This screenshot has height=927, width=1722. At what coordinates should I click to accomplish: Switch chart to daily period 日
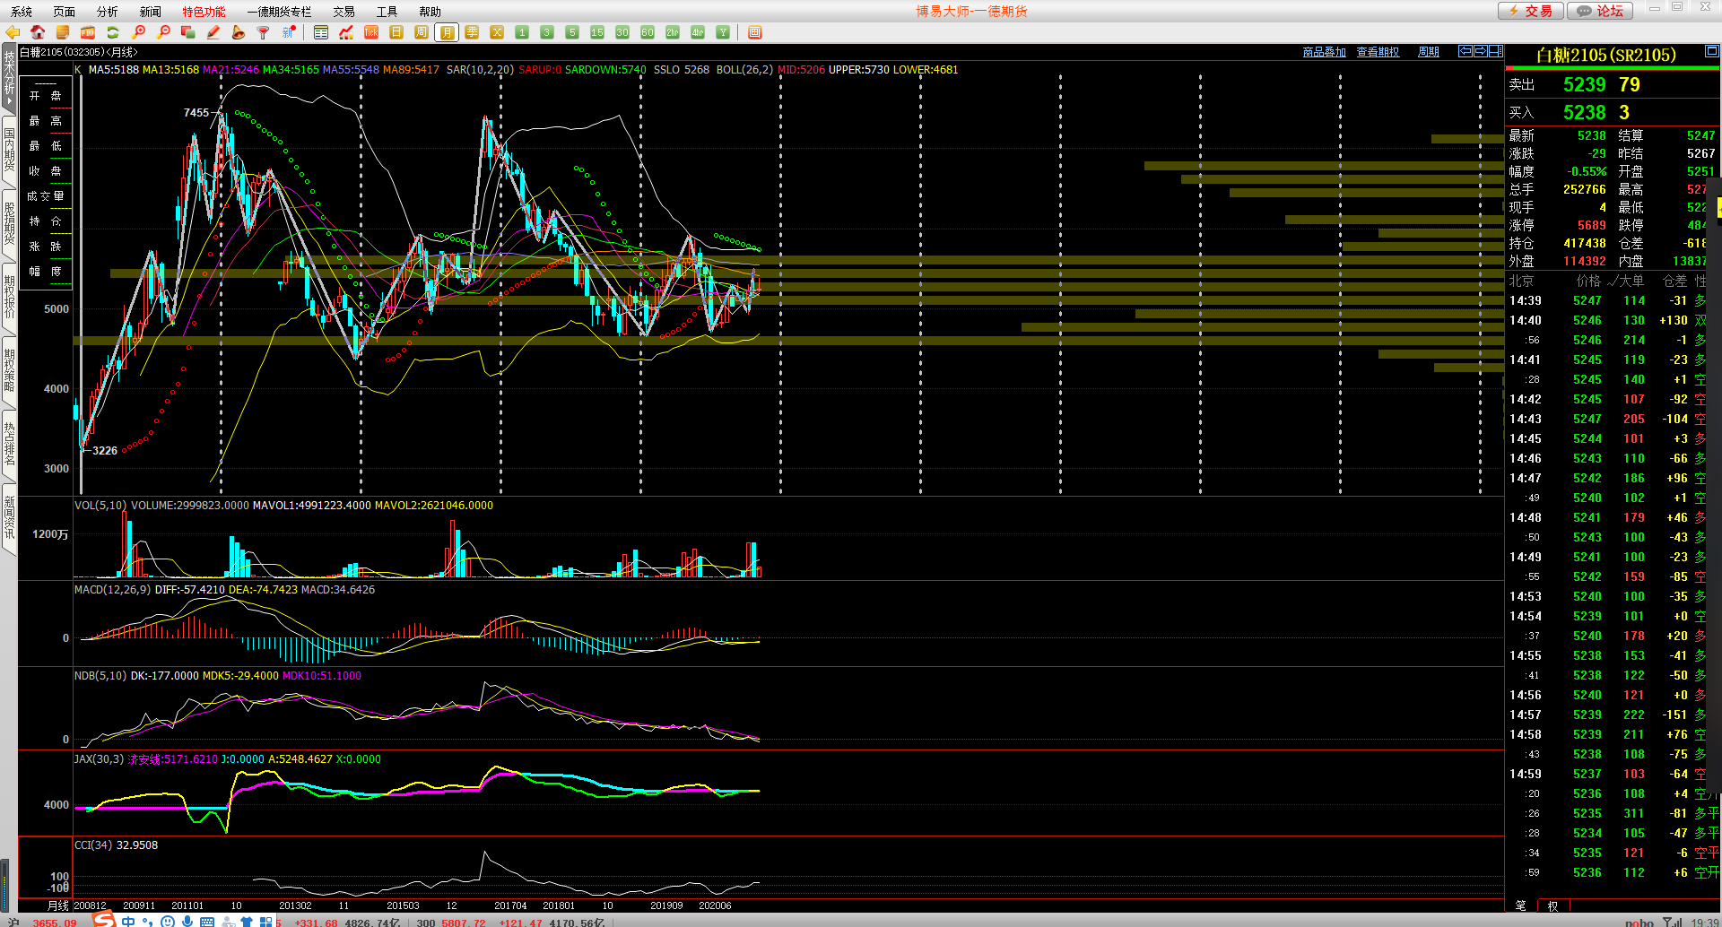(396, 32)
